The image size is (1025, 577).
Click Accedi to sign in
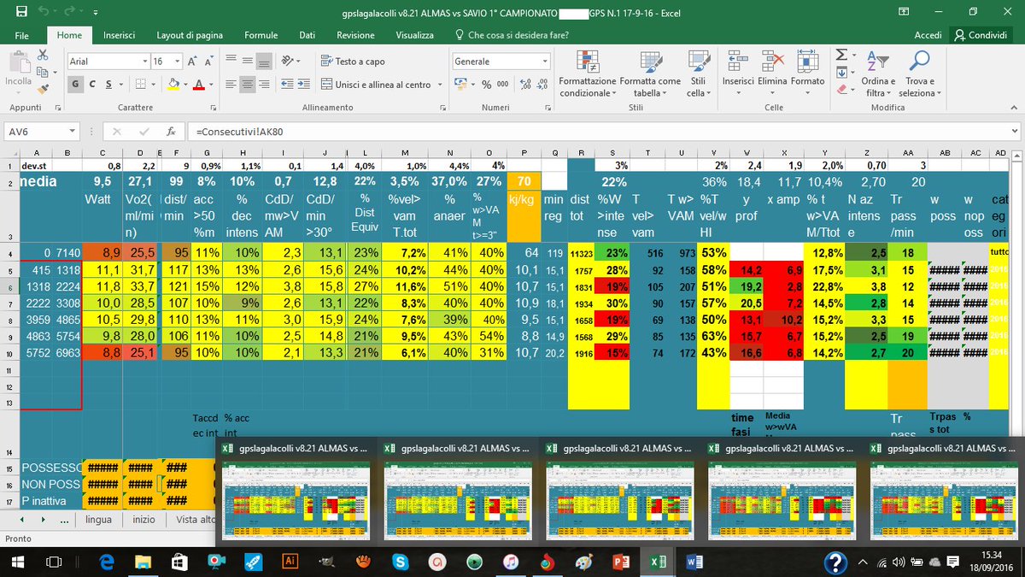928,35
